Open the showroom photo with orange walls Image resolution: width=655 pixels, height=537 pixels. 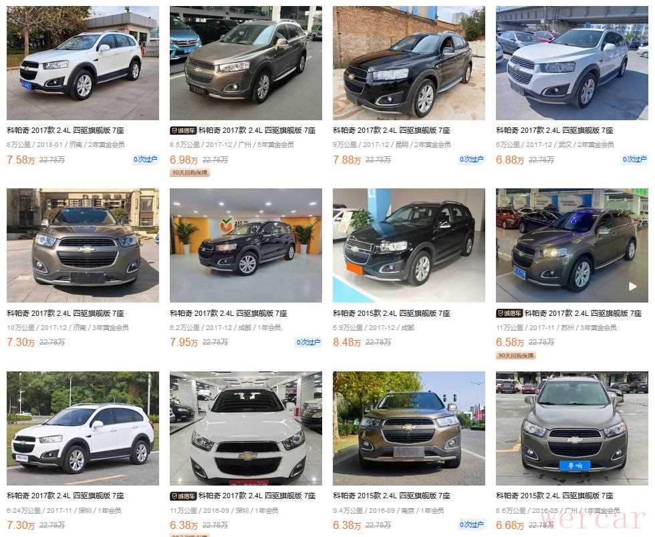(246, 246)
